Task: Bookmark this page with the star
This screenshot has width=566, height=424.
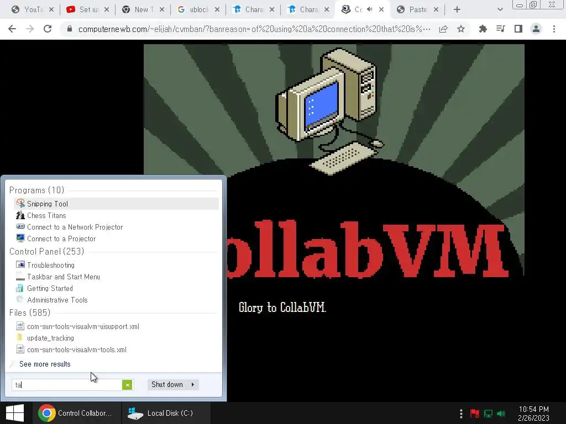Action: [461, 29]
